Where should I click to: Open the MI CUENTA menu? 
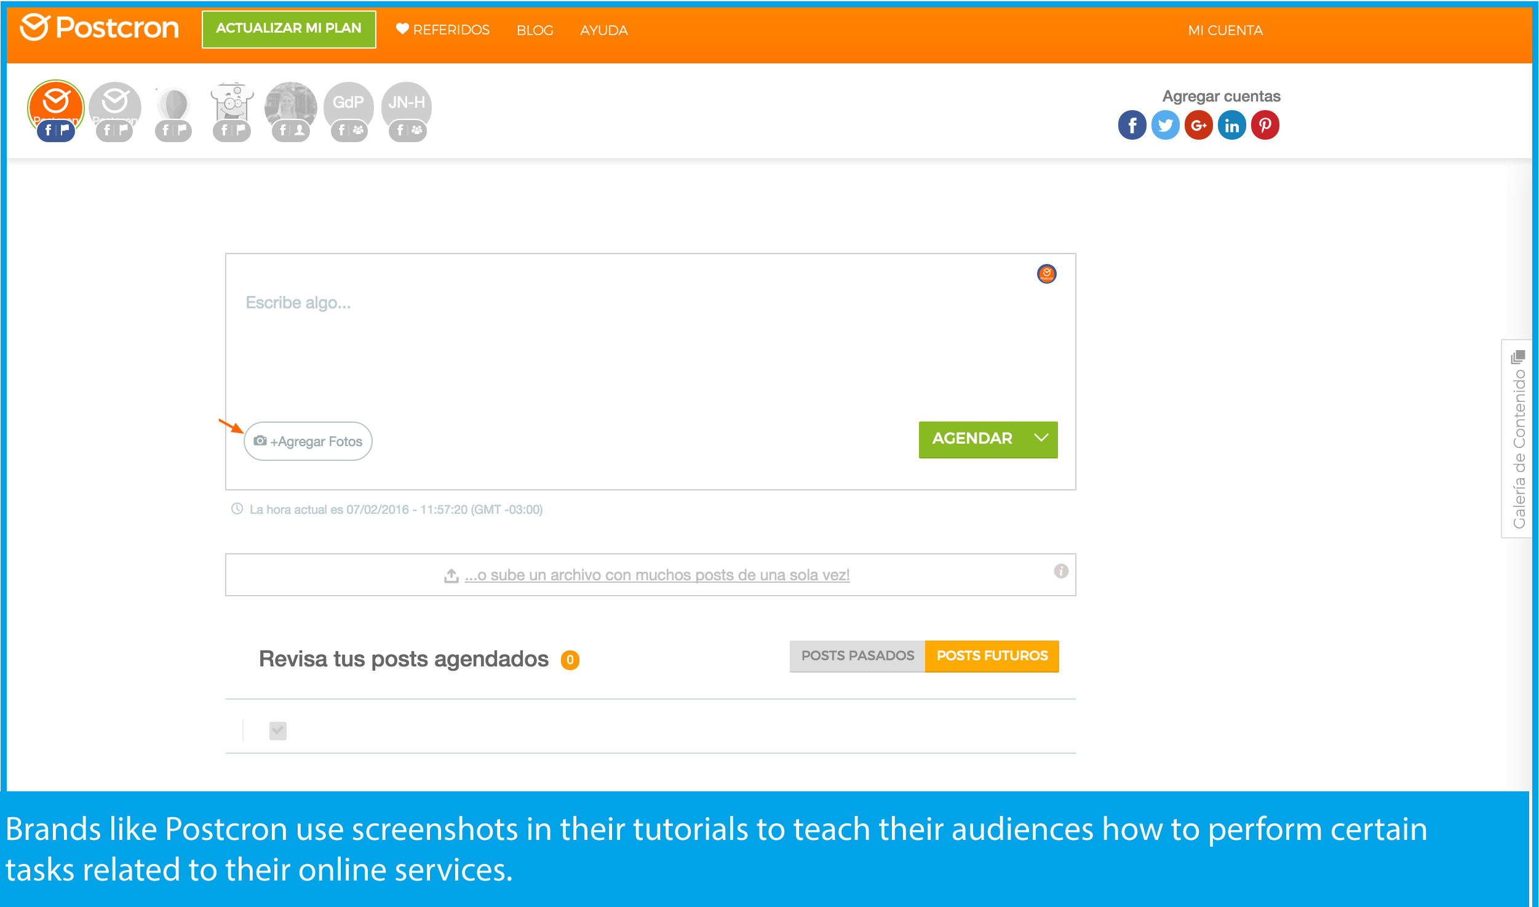point(1225,30)
